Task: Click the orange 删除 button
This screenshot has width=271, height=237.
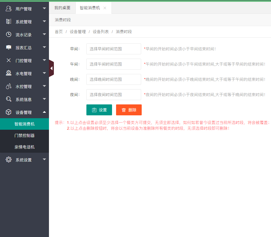Action: [129, 110]
